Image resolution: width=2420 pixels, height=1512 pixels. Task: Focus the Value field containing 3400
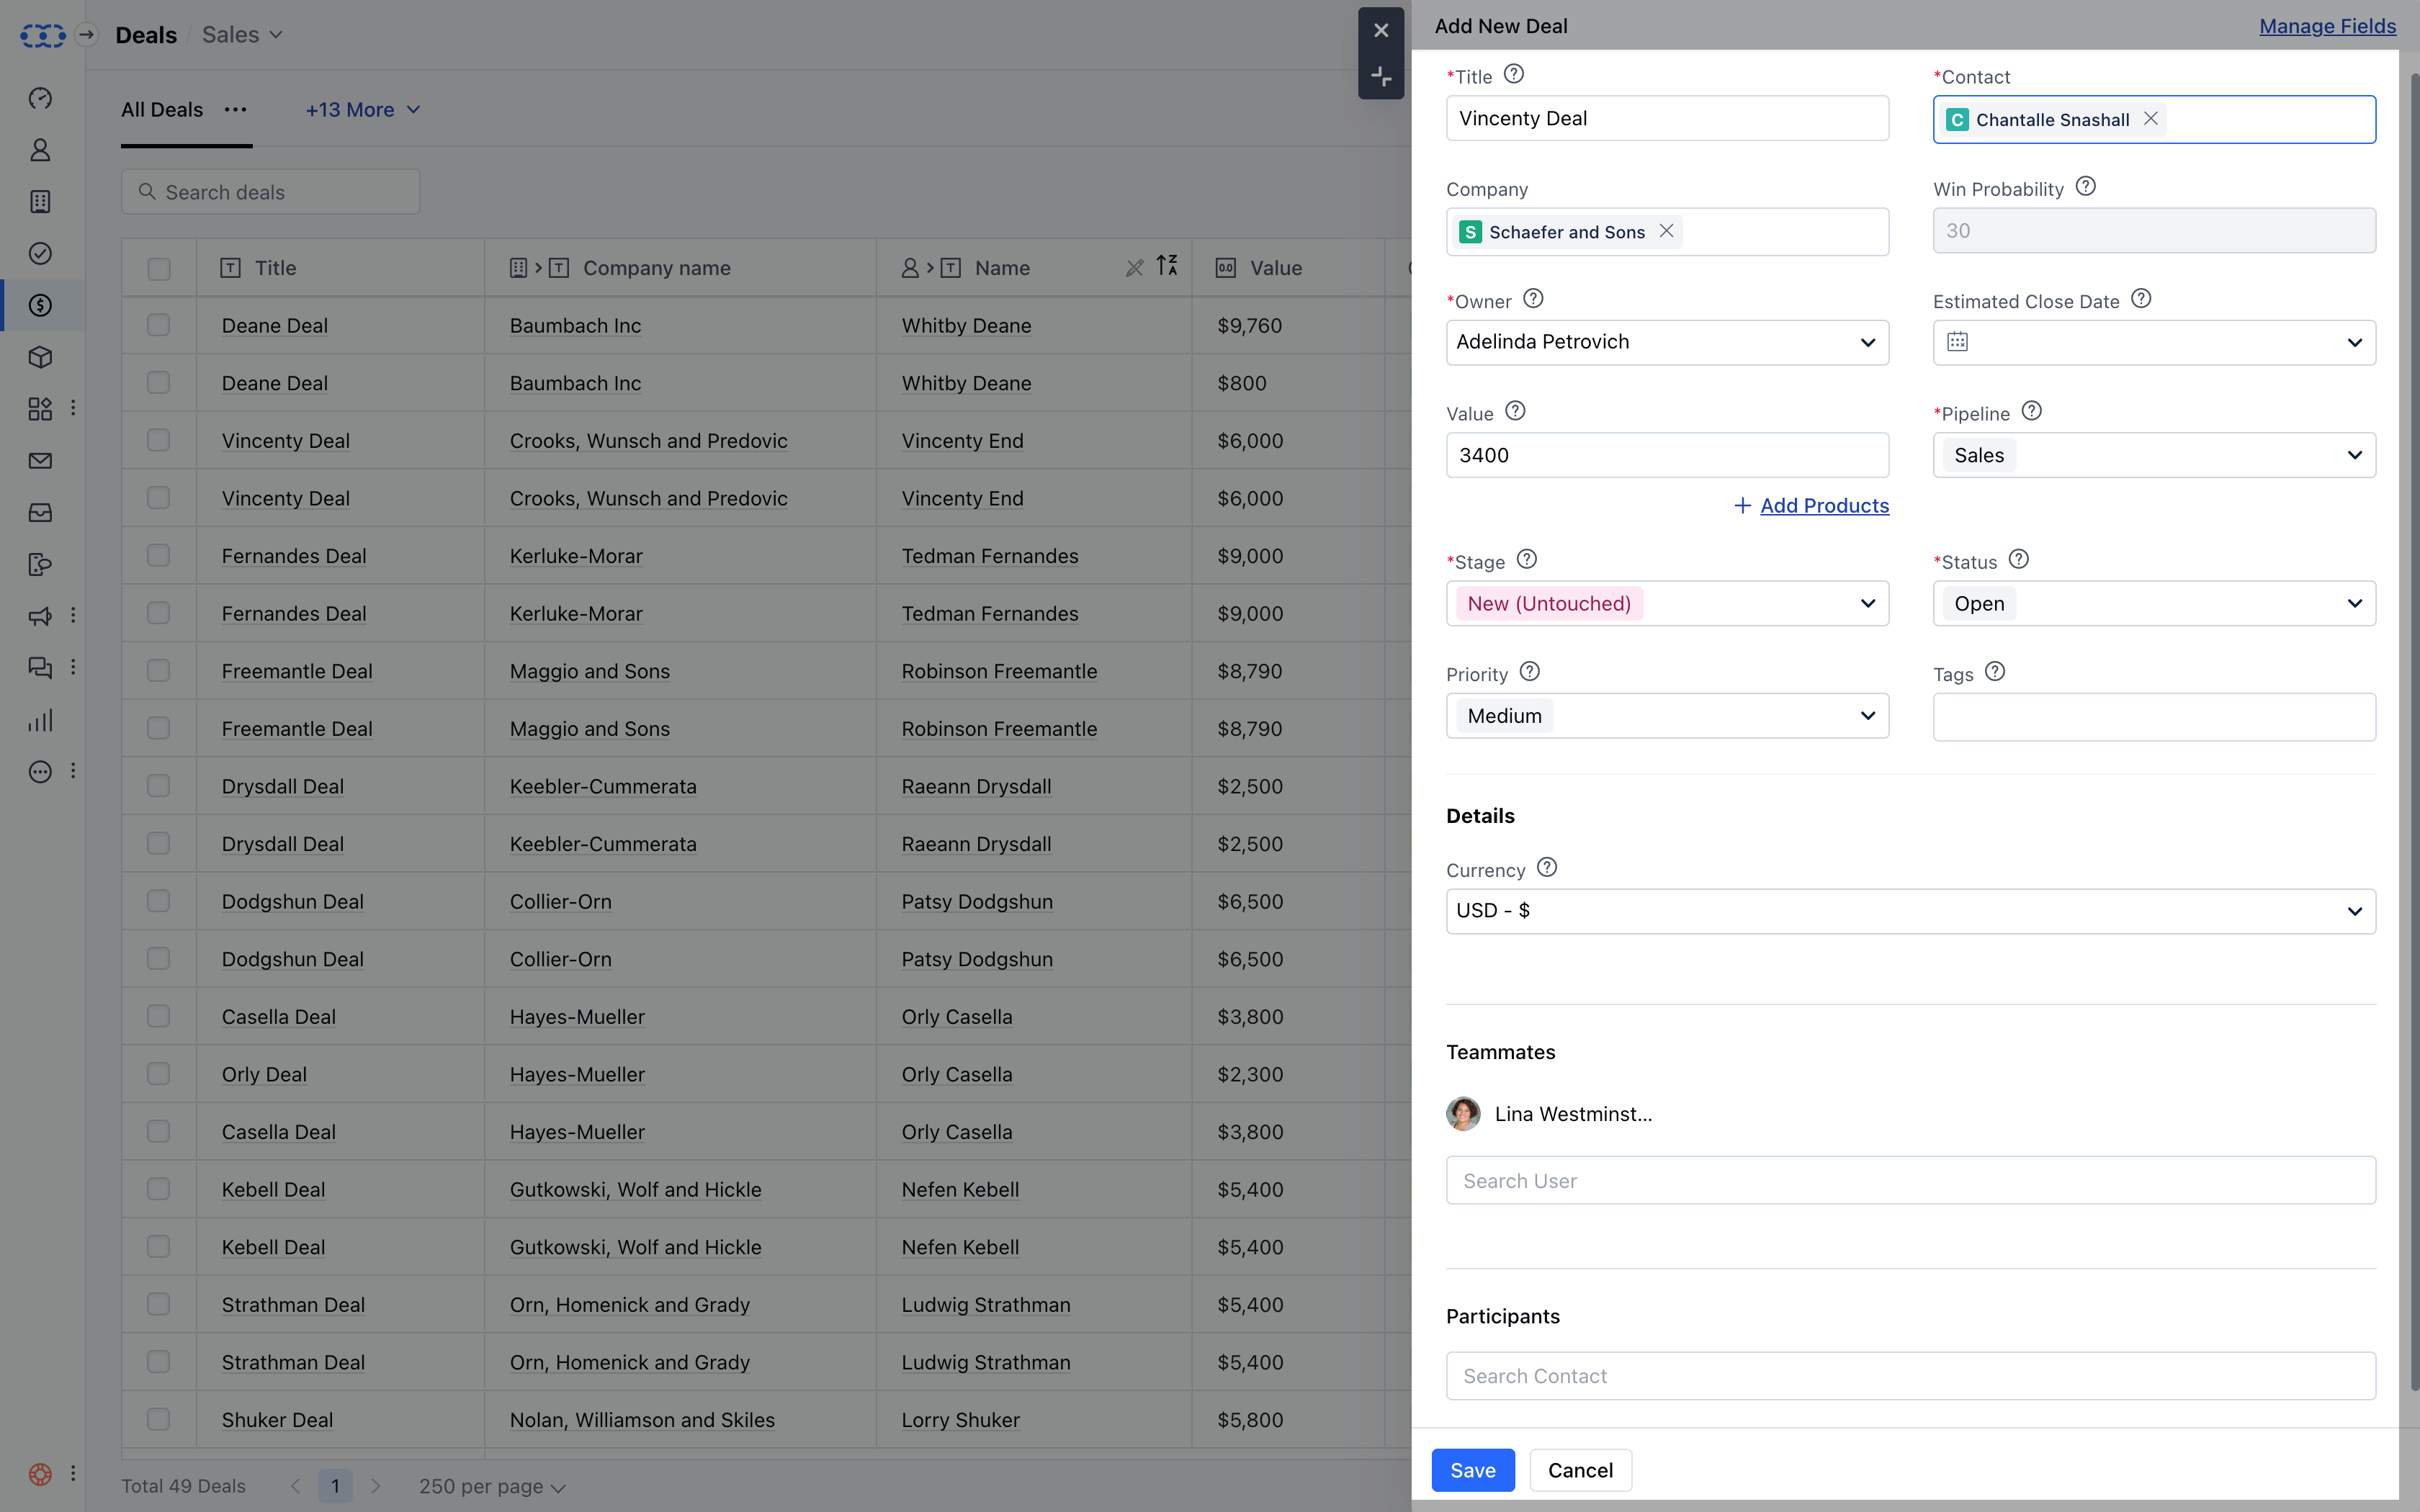coord(1667,455)
